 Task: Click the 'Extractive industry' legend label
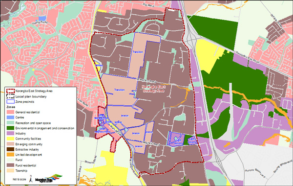(x=27, y=149)
